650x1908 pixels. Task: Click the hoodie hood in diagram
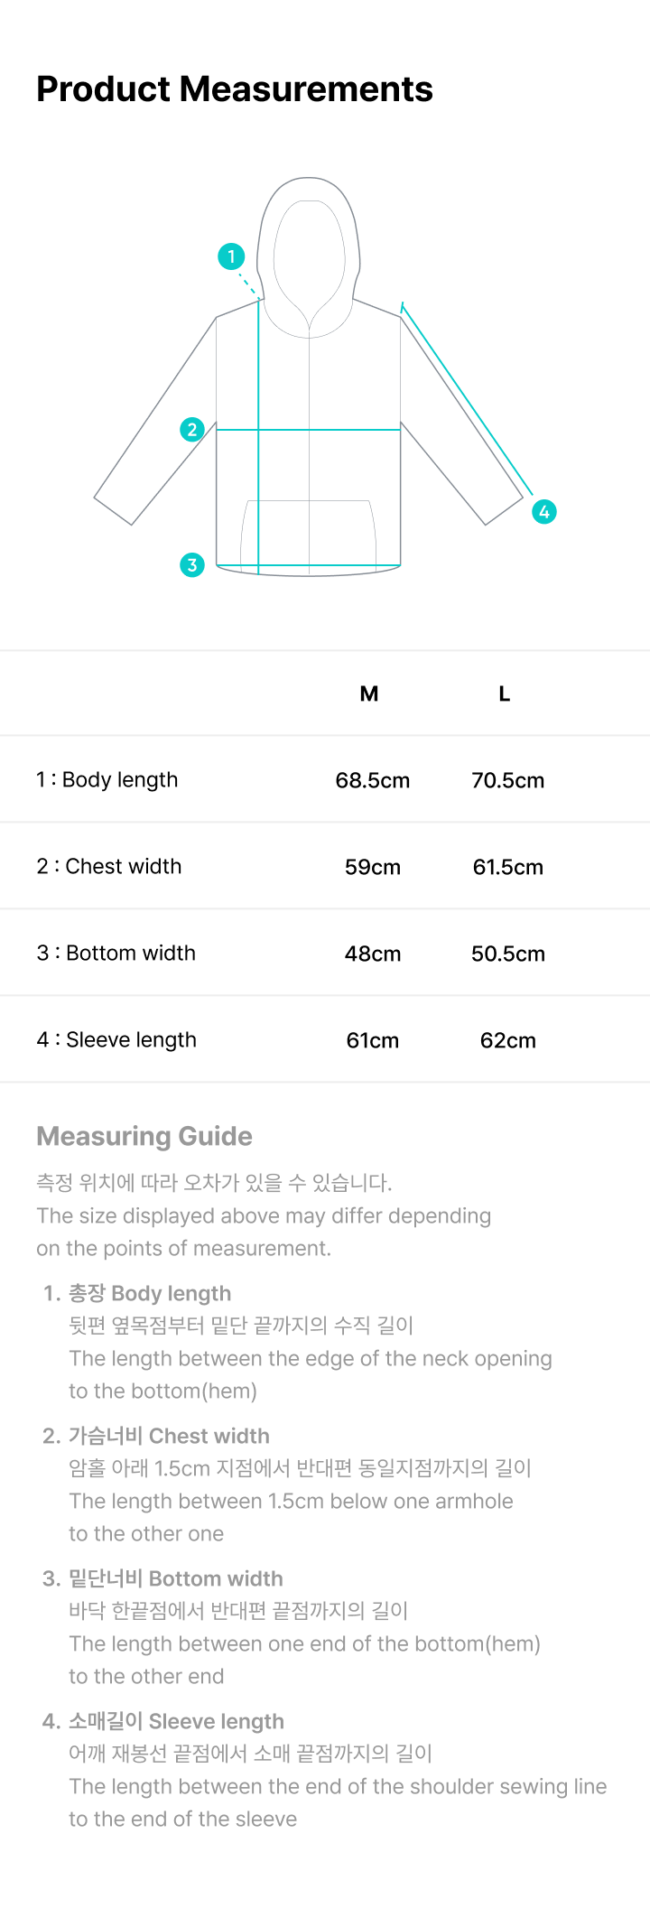(x=309, y=257)
